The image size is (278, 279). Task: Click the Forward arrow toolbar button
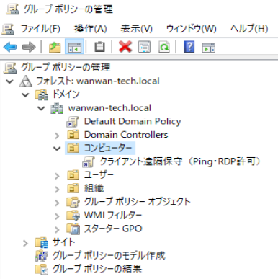click(29, 47)
